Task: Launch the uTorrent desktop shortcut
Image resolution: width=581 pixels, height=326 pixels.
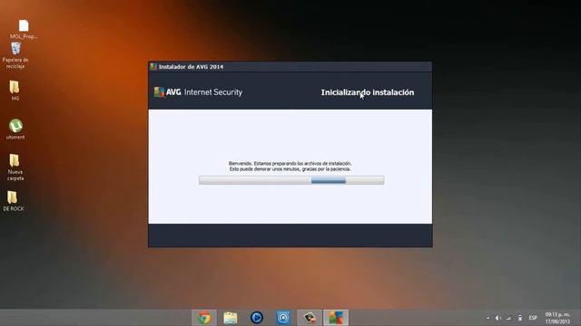Action: 15,129
